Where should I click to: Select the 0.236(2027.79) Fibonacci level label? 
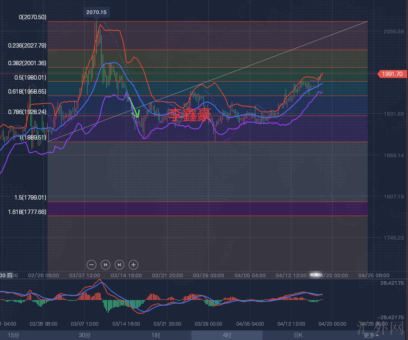pyautogui.click(x=27, y=46)
